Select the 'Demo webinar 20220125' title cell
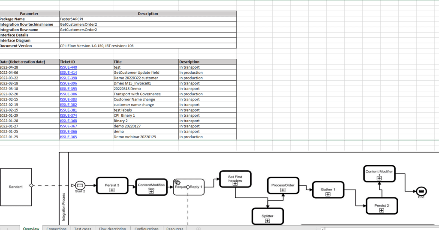This screenshot has width=439, height=230. pos(146,137)
